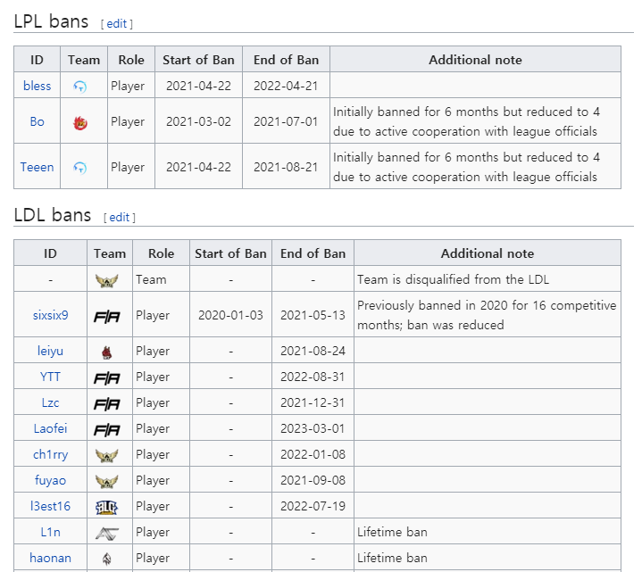Visit the Lzc player page
This screenshot has width=642, height=572.
click(x=50, y=402)
